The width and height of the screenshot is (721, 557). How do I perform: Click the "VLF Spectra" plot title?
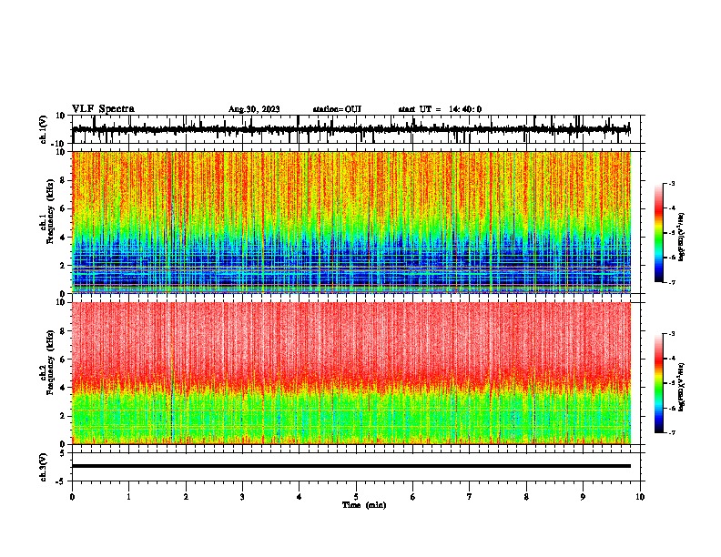(103, 109)
